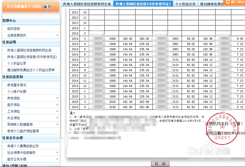Screen dimensions: 245x167
Task: Open 参保少儿医疗保险查询 in sidebar
Action: tap(23, 131)
